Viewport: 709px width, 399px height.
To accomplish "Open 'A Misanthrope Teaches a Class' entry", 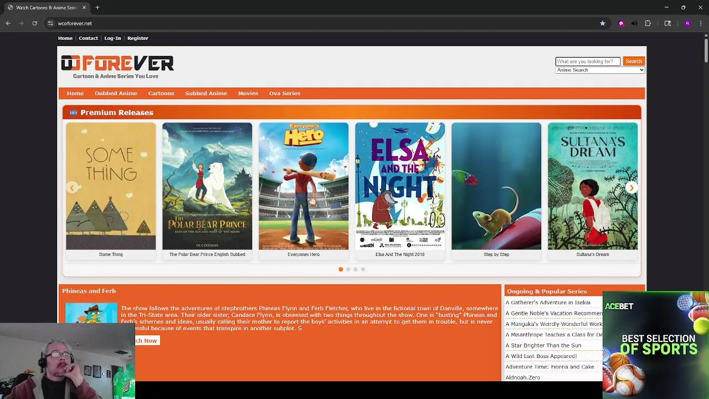I will (553, 335).
